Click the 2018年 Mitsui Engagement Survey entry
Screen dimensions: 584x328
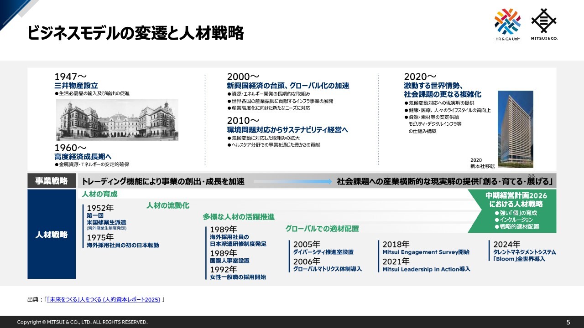point(425,248)
